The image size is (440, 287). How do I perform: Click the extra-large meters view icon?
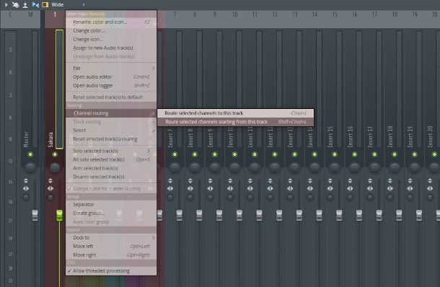25,4
